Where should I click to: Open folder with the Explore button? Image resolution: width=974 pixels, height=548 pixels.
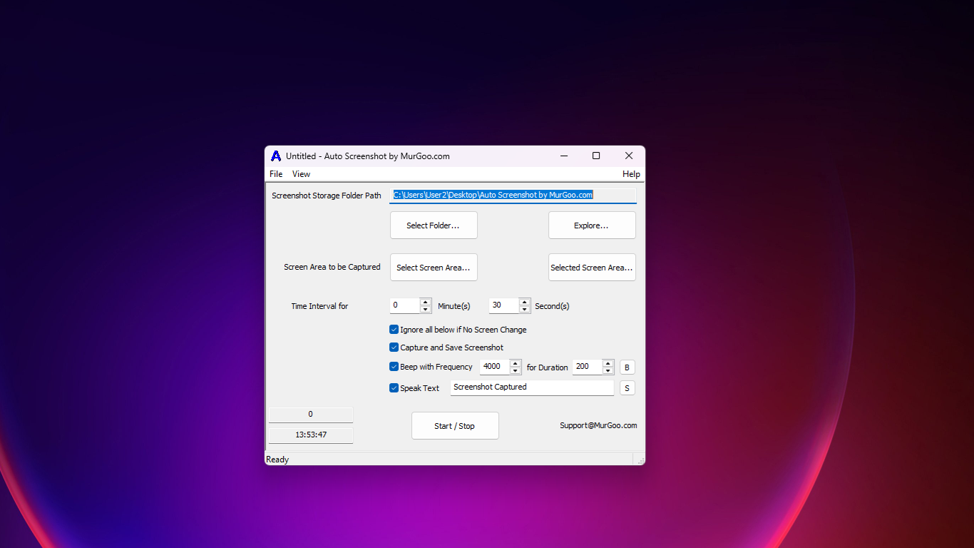pyautogui.click(x=592, y=225)
